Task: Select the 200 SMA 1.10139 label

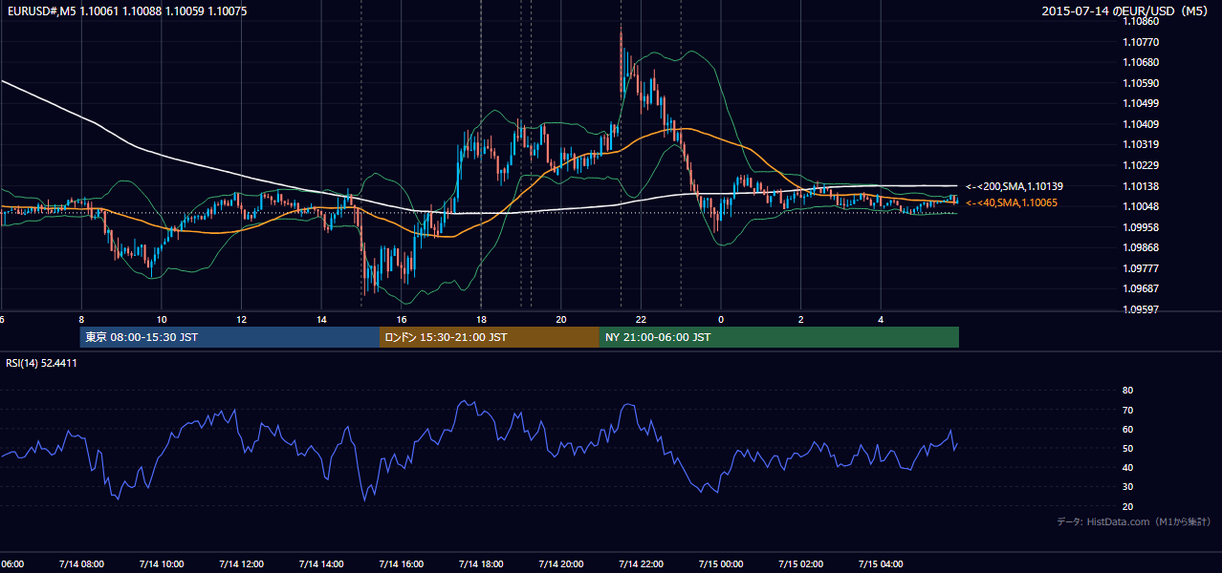Action: [x=1014, y=186]
